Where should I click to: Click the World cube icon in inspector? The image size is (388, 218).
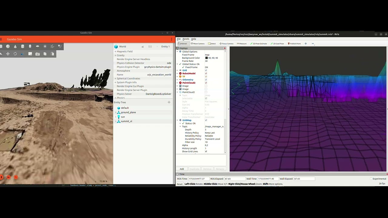(116, 47)
